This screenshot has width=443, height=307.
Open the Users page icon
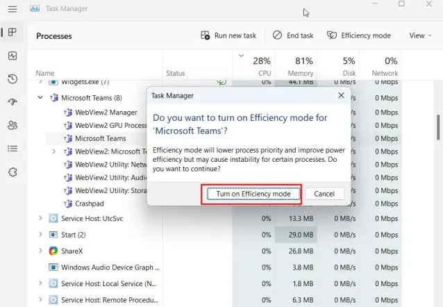[x=12, y=125]
